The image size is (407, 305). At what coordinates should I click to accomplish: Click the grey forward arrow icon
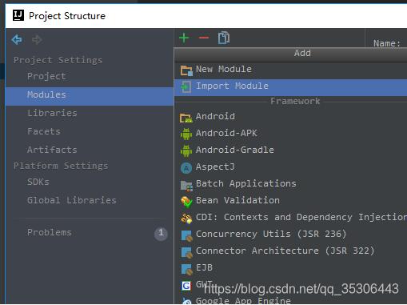[x=37, y=40]
